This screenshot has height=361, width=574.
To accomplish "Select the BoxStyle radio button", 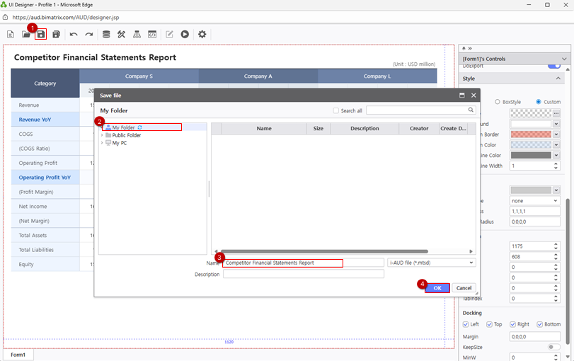I will click(498, 102).
